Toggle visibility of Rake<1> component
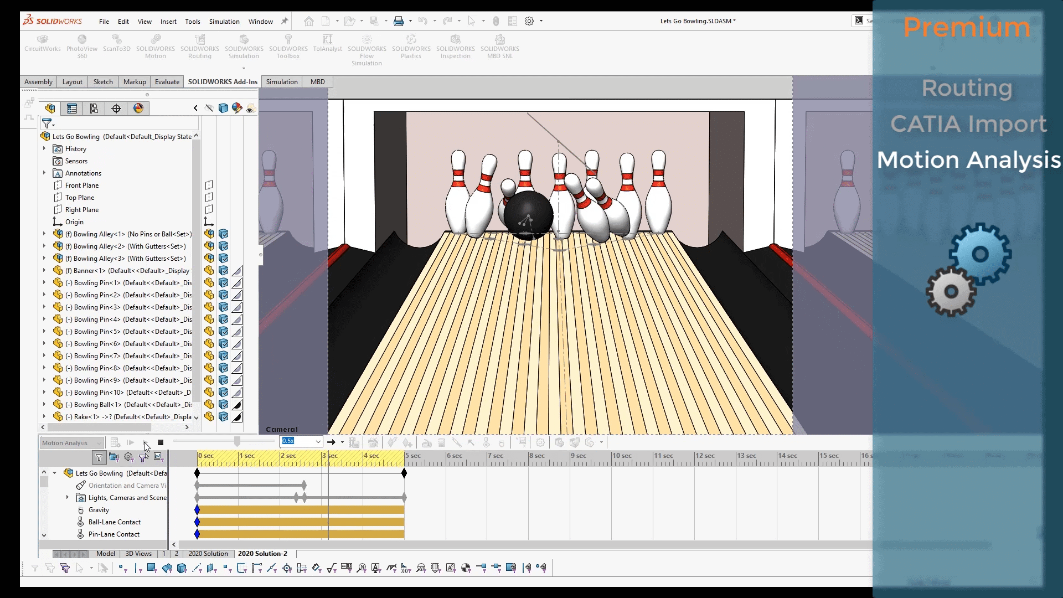The image size is (1063, 598). click(224, 416)
